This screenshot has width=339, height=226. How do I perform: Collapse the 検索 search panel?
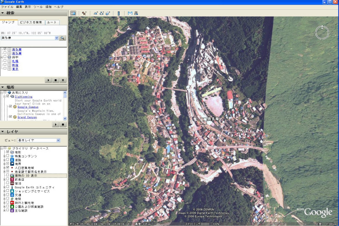click(x=3, y=13)
